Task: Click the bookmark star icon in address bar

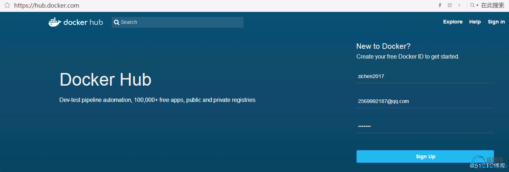Action: (7, 5)
